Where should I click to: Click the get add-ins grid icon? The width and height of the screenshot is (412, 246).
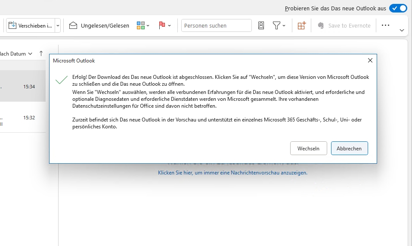click(302, 25)
